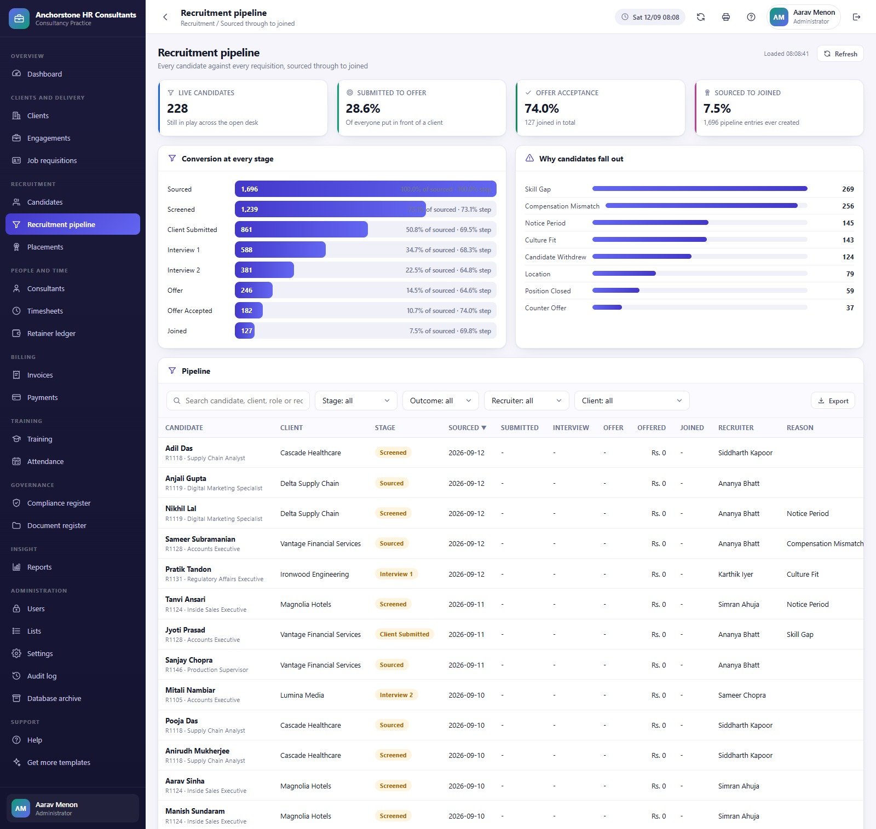Open the Client: all filter dropdown
Viewport: 876px width, 829px height.
point(632,401)
